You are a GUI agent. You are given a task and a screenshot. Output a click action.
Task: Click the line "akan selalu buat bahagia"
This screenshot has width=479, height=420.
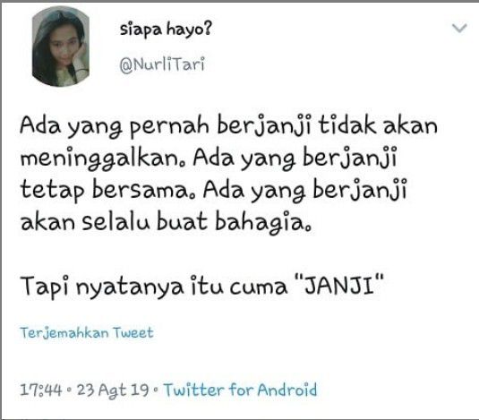point(166,221)
